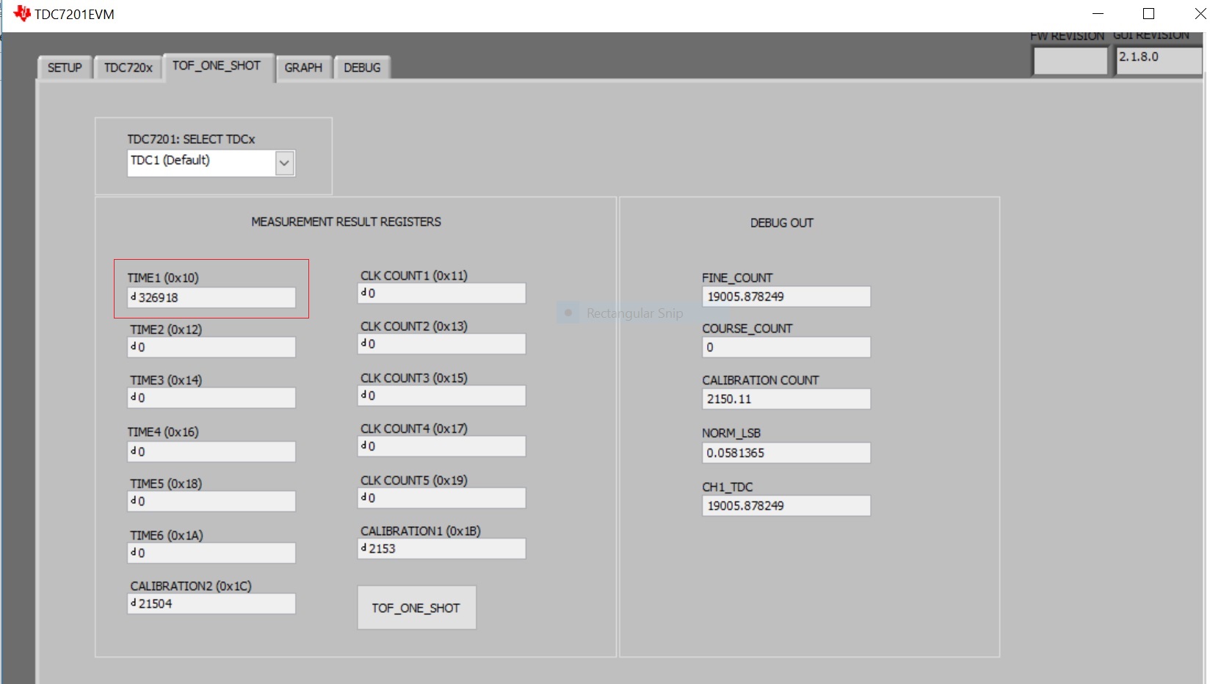Screen dimensions: 1210x684
Task: Click the radix indicator on the TIME6 field
Action: [133, 553]
